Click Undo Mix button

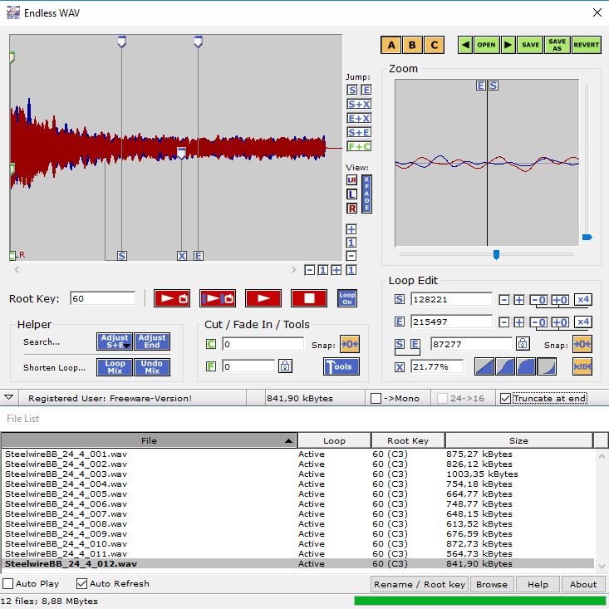(x=152, y=367)
